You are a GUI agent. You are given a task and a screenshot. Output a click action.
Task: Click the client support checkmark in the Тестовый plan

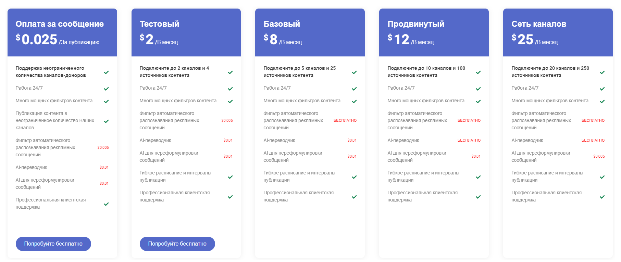[x=231, y=197]
